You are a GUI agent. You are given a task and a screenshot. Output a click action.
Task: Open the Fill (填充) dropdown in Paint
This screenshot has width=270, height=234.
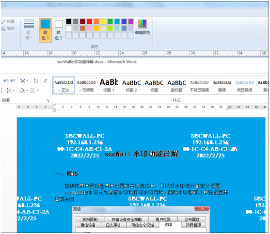pos(10,28)
